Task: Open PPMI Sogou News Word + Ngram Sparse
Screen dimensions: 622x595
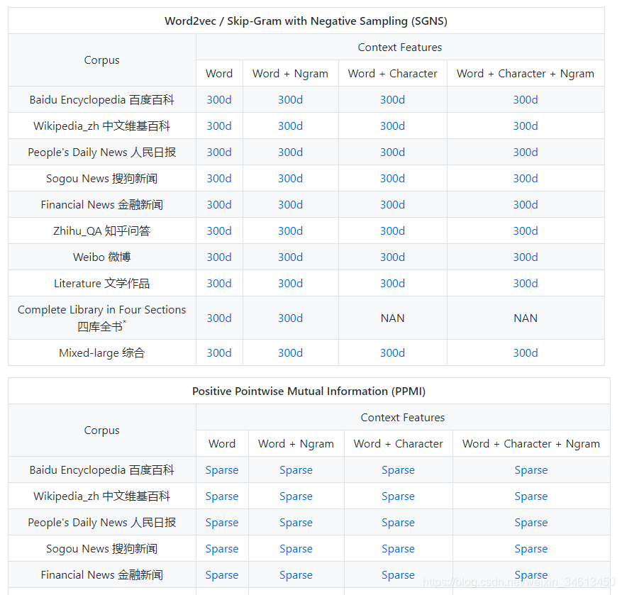Action: (x=296, y=549)
